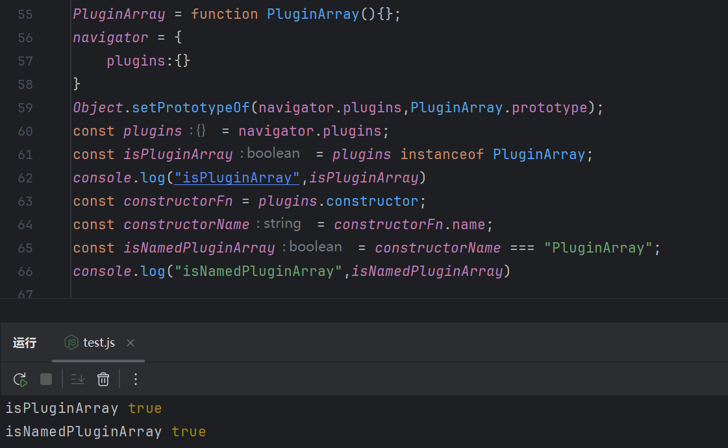The width and height of the screenshot is (728, 448).
Task: Click the string type hint on line 64
Action: click(x=281, y=224)
